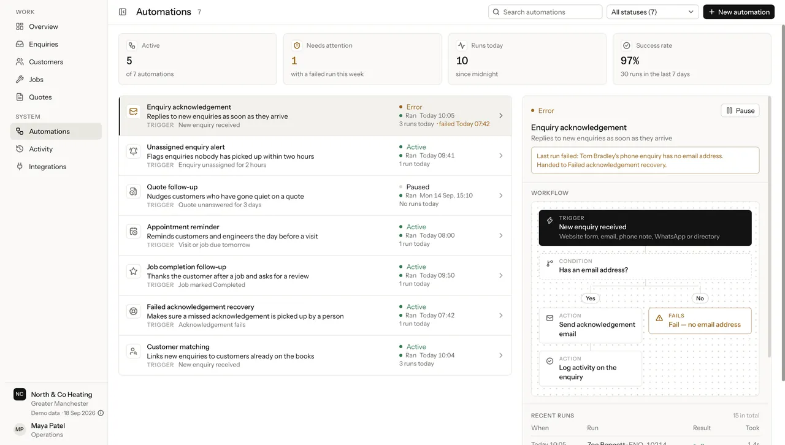Select the Log activity on the enquiry action

[x=591, y=368]
